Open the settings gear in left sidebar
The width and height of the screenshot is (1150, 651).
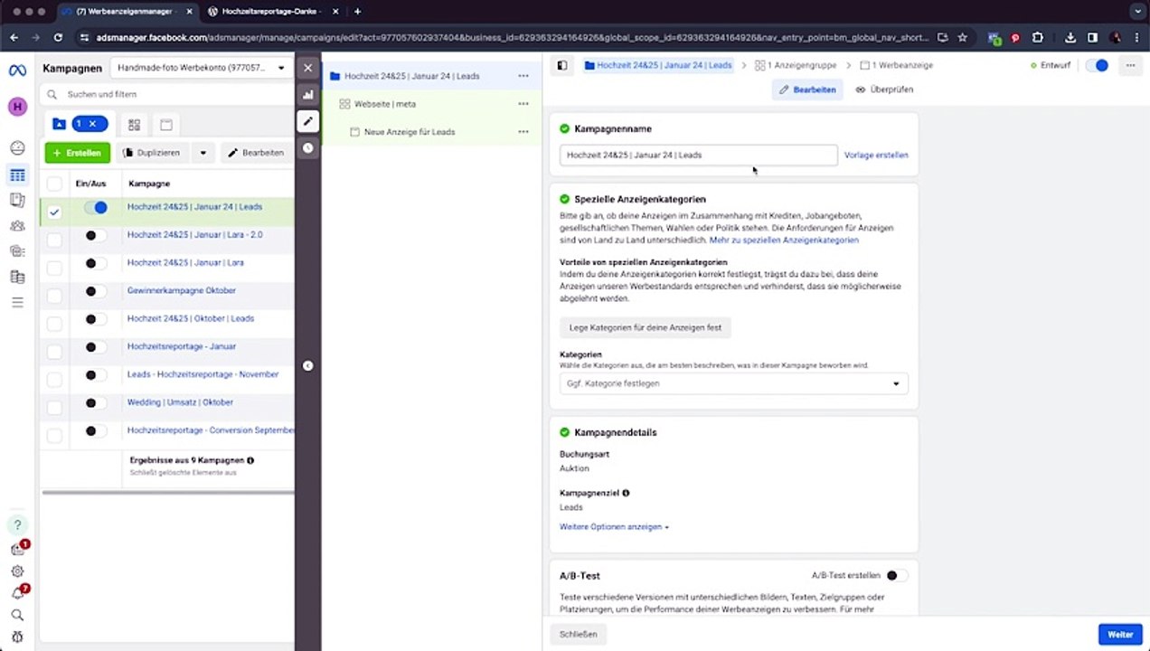[17, 571]
